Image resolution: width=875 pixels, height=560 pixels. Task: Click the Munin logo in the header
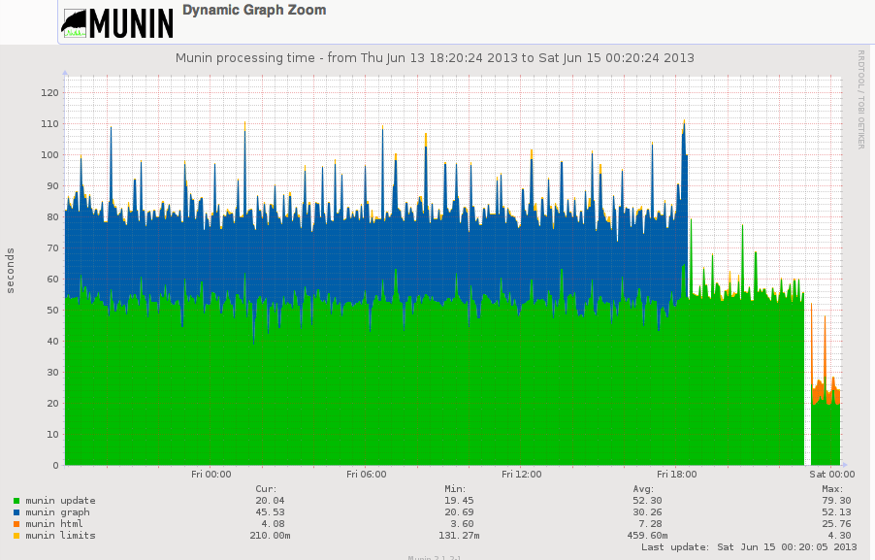click(x=116, y=22)
